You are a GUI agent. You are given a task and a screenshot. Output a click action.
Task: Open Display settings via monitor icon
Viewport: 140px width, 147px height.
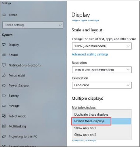(x=4, y=45)
